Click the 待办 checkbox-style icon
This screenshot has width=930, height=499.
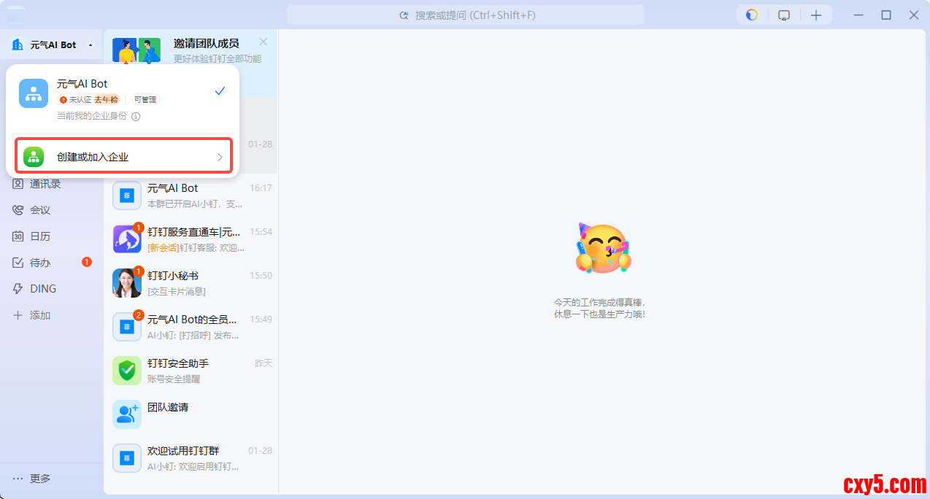click(18, 263)
